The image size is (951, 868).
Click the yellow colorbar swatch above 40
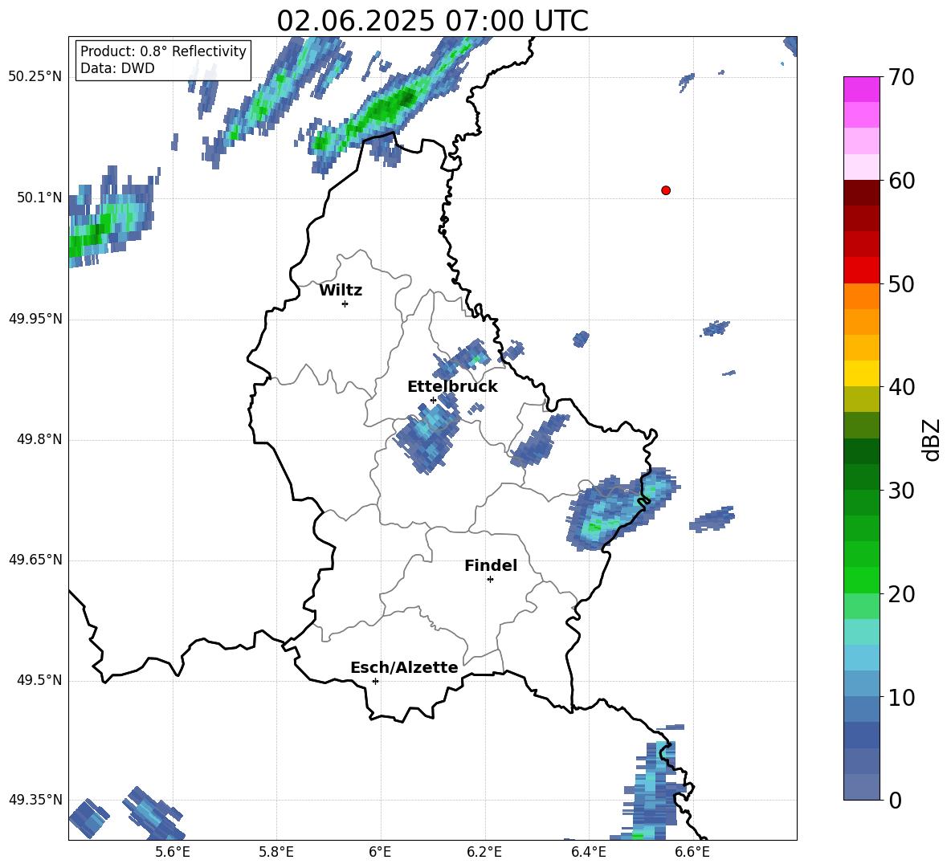click(x=861, y=373)
